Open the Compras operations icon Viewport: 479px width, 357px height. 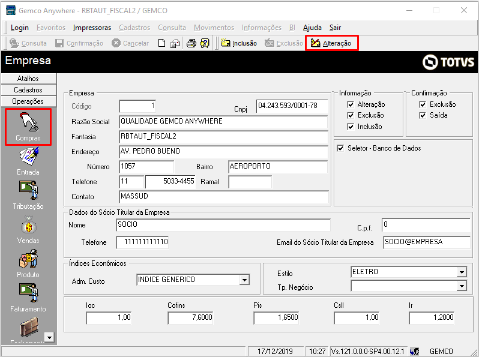(x=28, y=127)
